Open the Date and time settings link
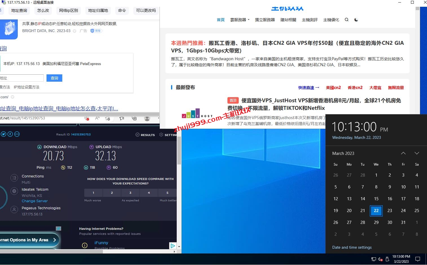This screenshot has width=427, height=265. click(x=352, y=247)
